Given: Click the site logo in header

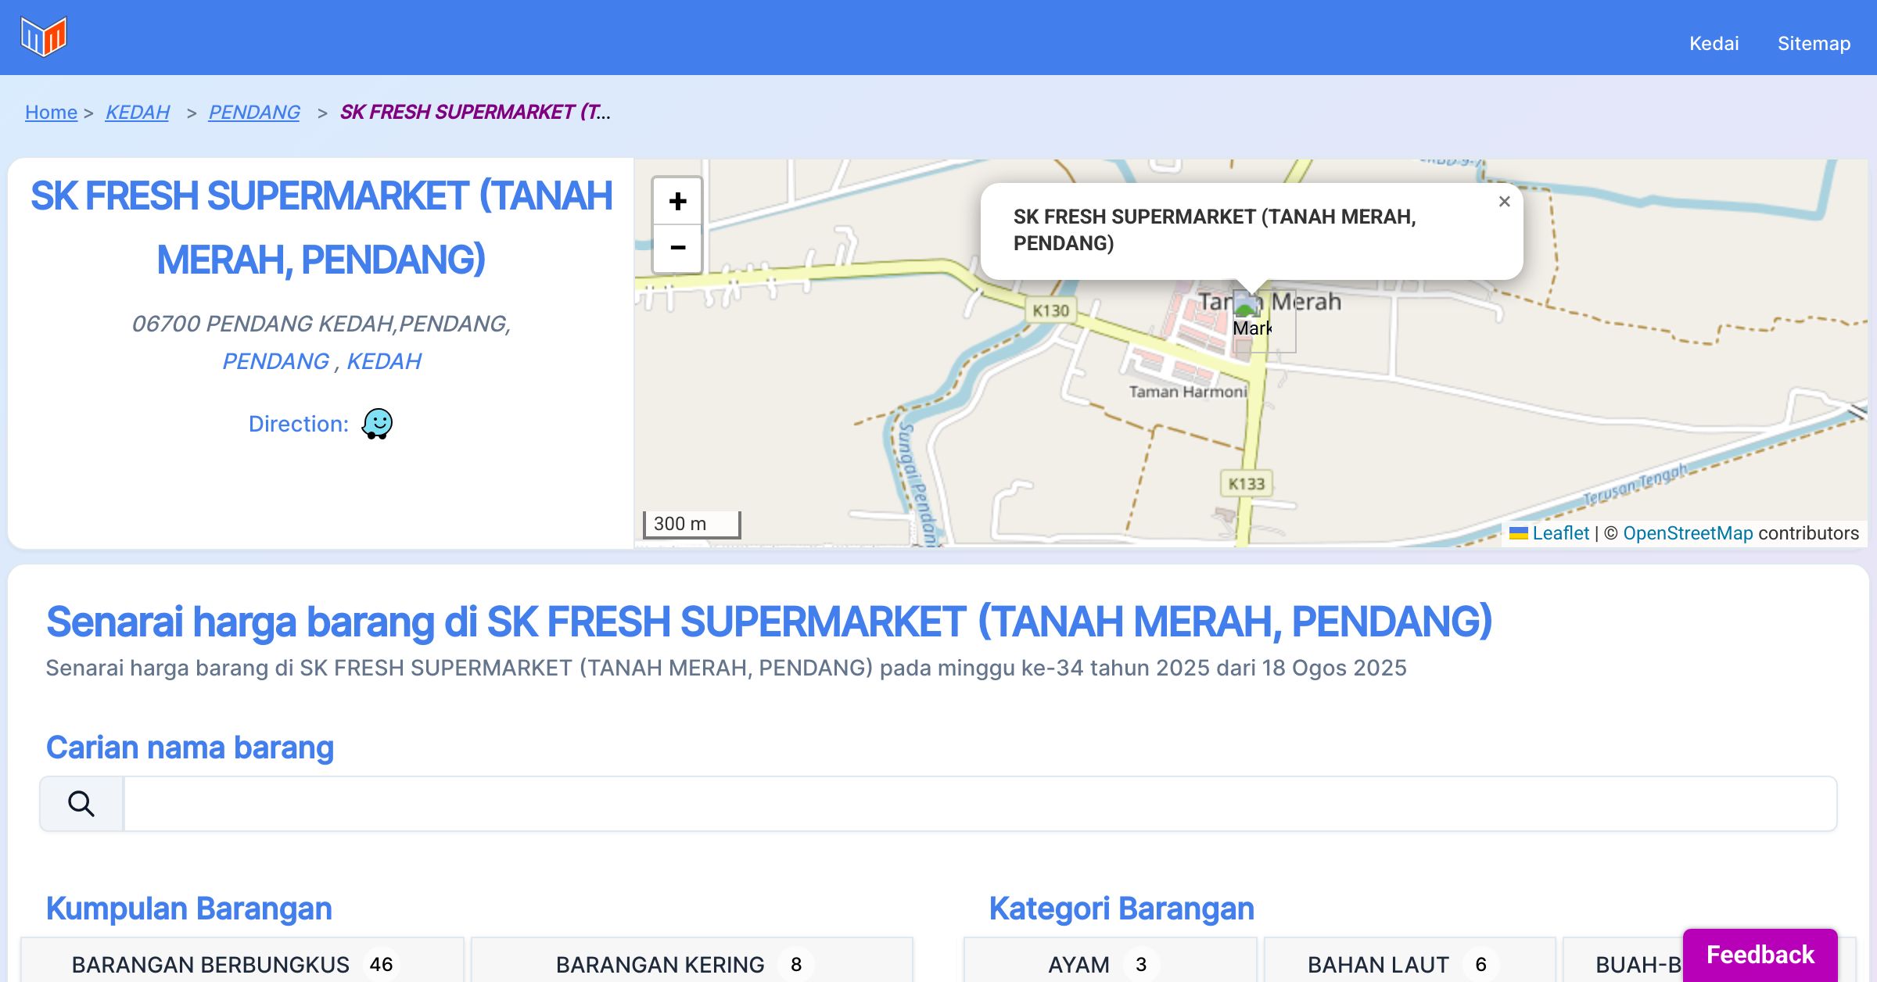Looking at the screenshot, I should (44, 37).
